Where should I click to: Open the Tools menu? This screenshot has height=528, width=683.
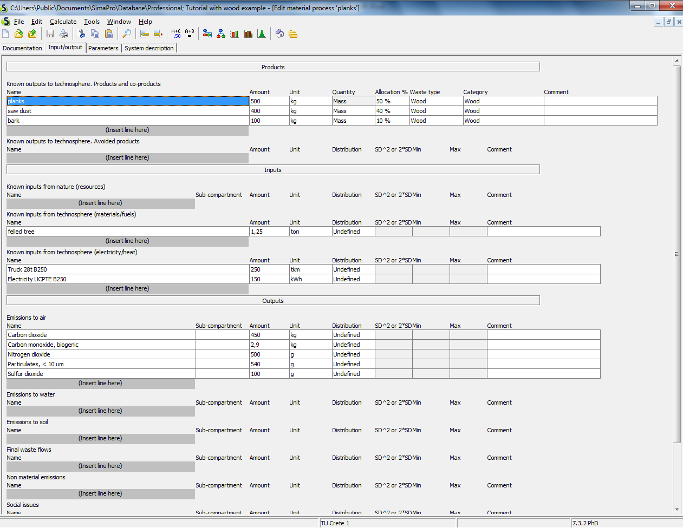pyautogui.click(x=92, y=22)
